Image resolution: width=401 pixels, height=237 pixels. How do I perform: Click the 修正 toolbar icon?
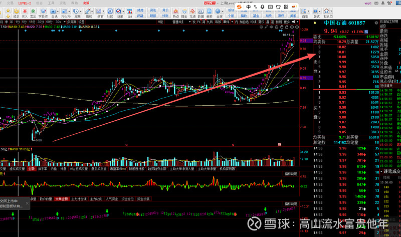click(x=17, y=11)
